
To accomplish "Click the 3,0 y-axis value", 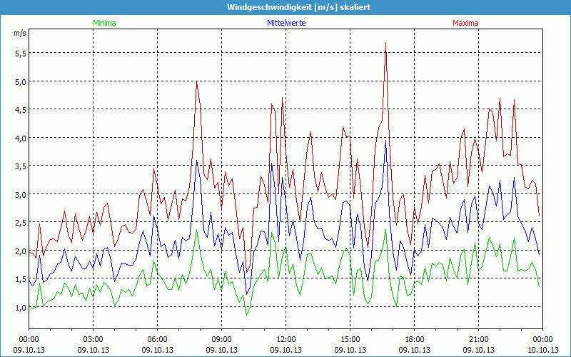I will (x=21, y=194).
